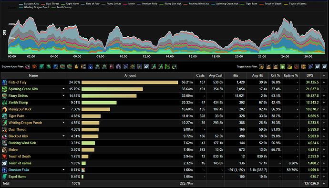Expand the Whirling Dragon Punch dropdown arrow

(63, 123)
